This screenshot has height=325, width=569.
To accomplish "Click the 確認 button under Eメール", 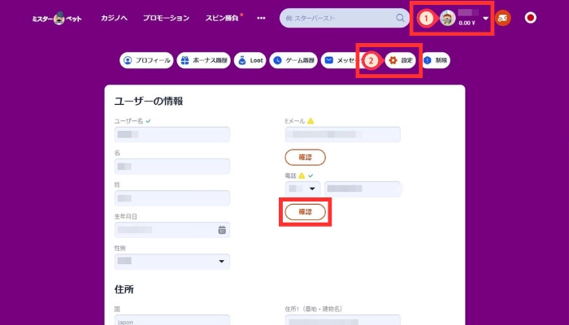I will coord(305,157).
